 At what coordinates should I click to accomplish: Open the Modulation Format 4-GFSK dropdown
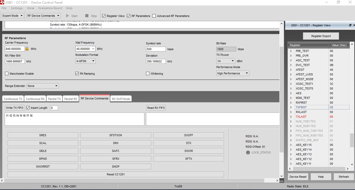click(85, 61)
